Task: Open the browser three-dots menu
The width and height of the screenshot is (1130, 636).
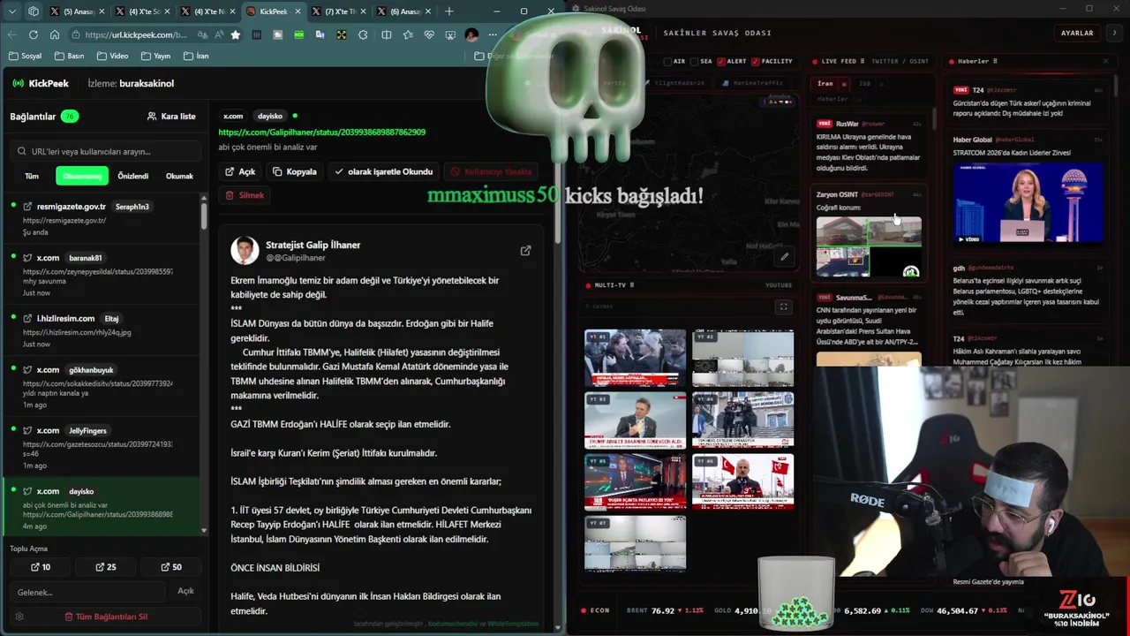Action: tap(493, 34)
